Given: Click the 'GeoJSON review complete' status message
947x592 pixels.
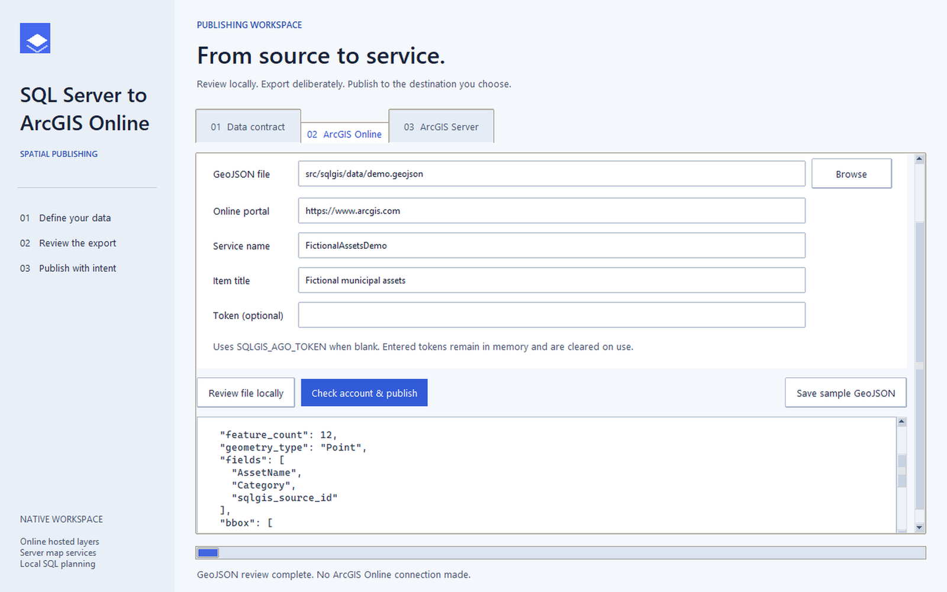Looking at the screenshot, I should point(334,574).
